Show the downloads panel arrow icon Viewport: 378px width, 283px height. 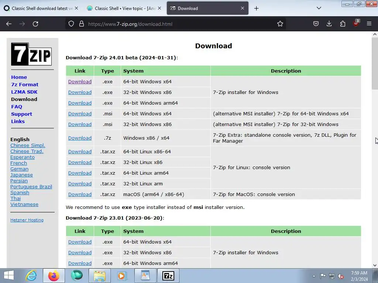(x=329, y=24)
